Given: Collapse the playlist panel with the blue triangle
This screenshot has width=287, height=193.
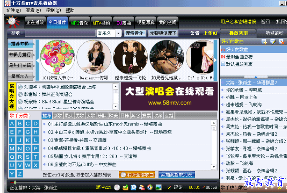Looking at the screenshot, I should [256, 77].
